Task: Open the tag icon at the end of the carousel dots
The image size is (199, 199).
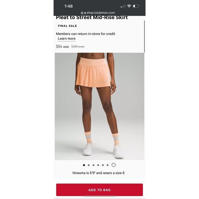Action: 114,165
